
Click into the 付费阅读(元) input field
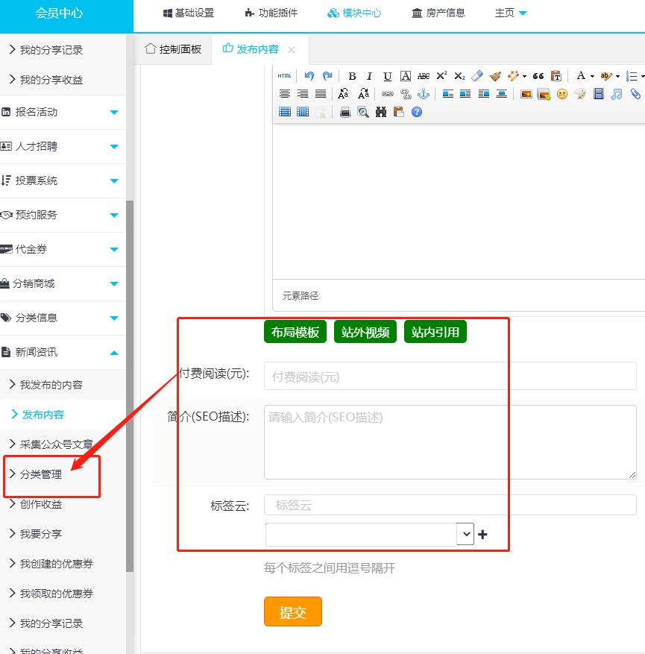point(450,377)
